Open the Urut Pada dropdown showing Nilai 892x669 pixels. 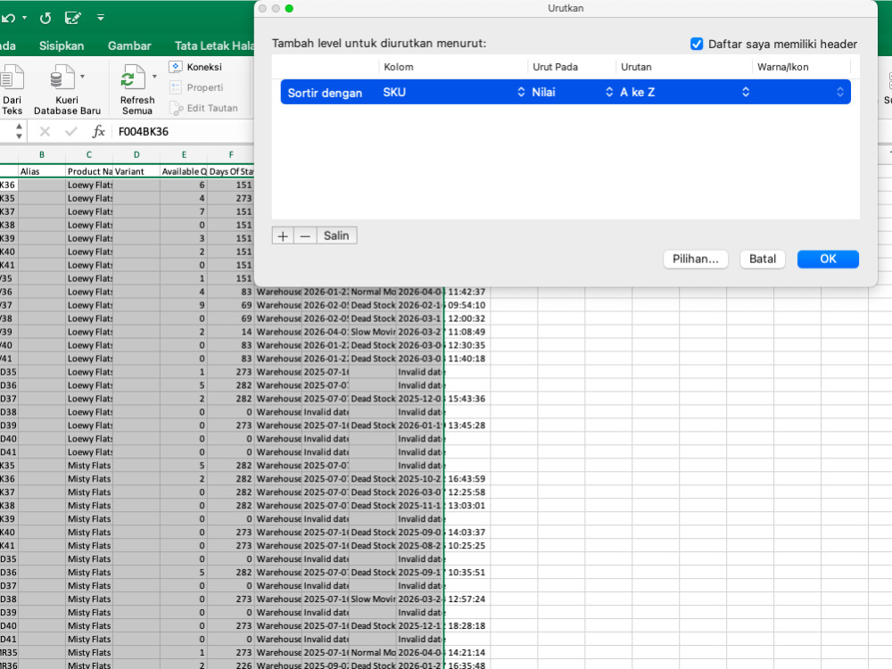(x=573, y=92)
